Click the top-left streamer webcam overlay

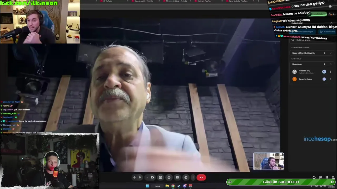[40, 22]
